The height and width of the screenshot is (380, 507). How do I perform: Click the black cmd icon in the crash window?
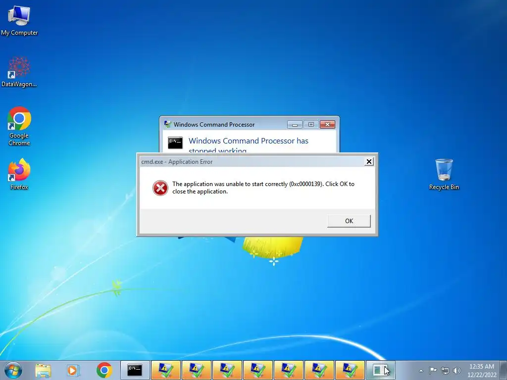(175, 142)
